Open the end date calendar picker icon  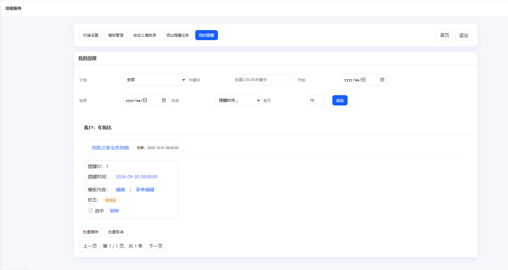point(164,100)
